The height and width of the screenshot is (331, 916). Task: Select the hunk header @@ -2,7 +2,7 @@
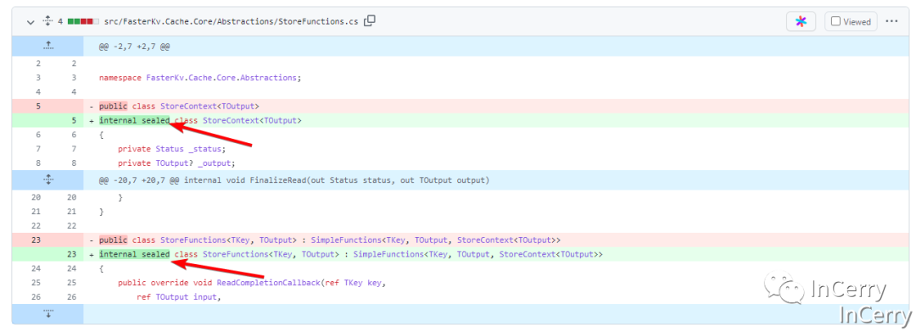134,46
